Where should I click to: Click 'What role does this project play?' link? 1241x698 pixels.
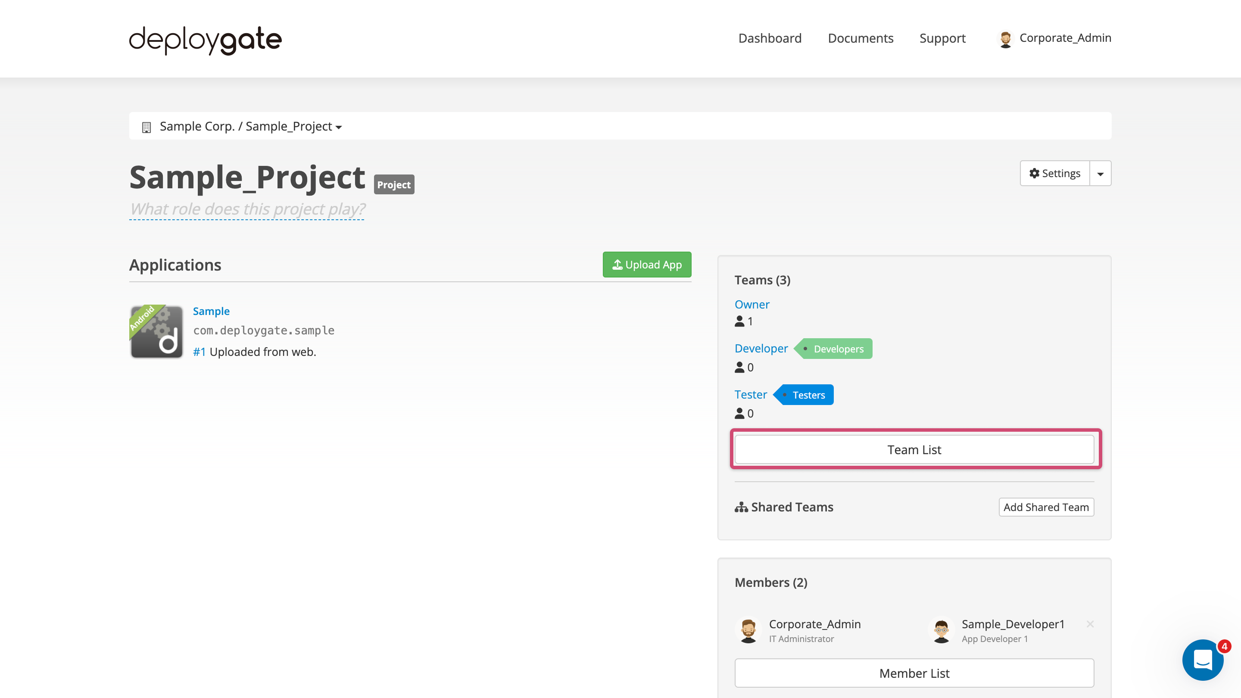[246, 209]
